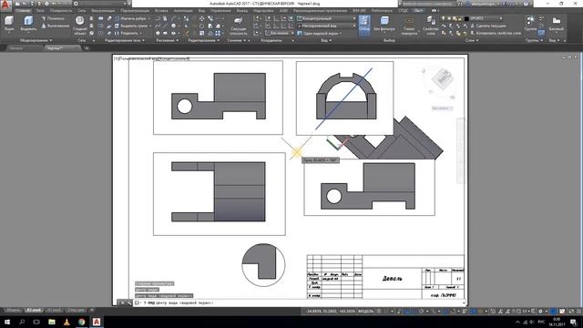Open the Unsaved View (Несохраненный вид) dropdown
Screen dimensions: 583x328
[326, 26]
